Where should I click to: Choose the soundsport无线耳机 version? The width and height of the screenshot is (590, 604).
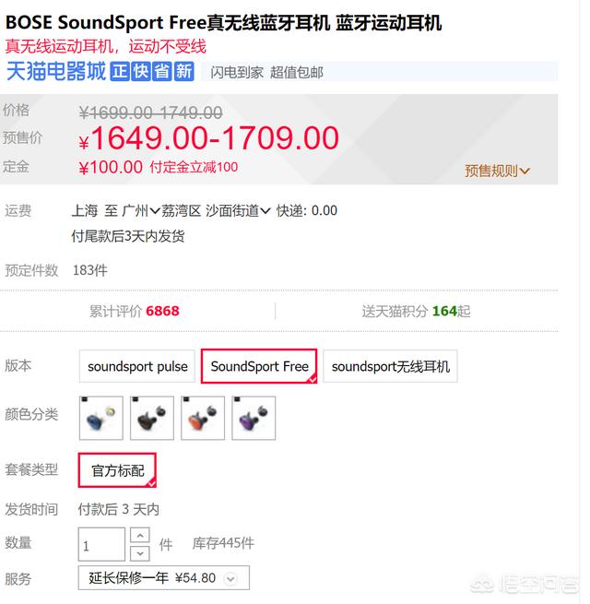(x=390, y=366)
